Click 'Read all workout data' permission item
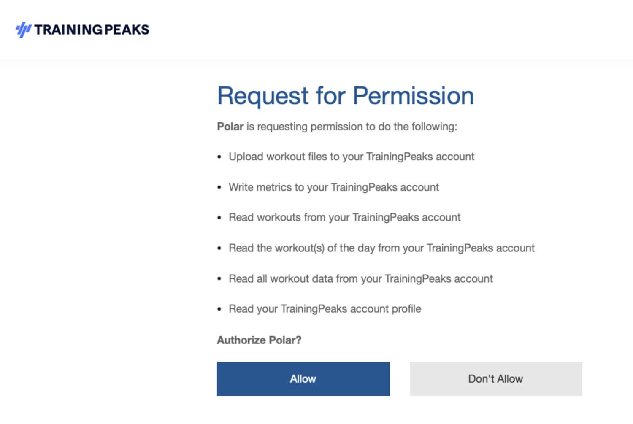This screenshot has width=633, height=424. pyautogui.click(x=360, y=278)
